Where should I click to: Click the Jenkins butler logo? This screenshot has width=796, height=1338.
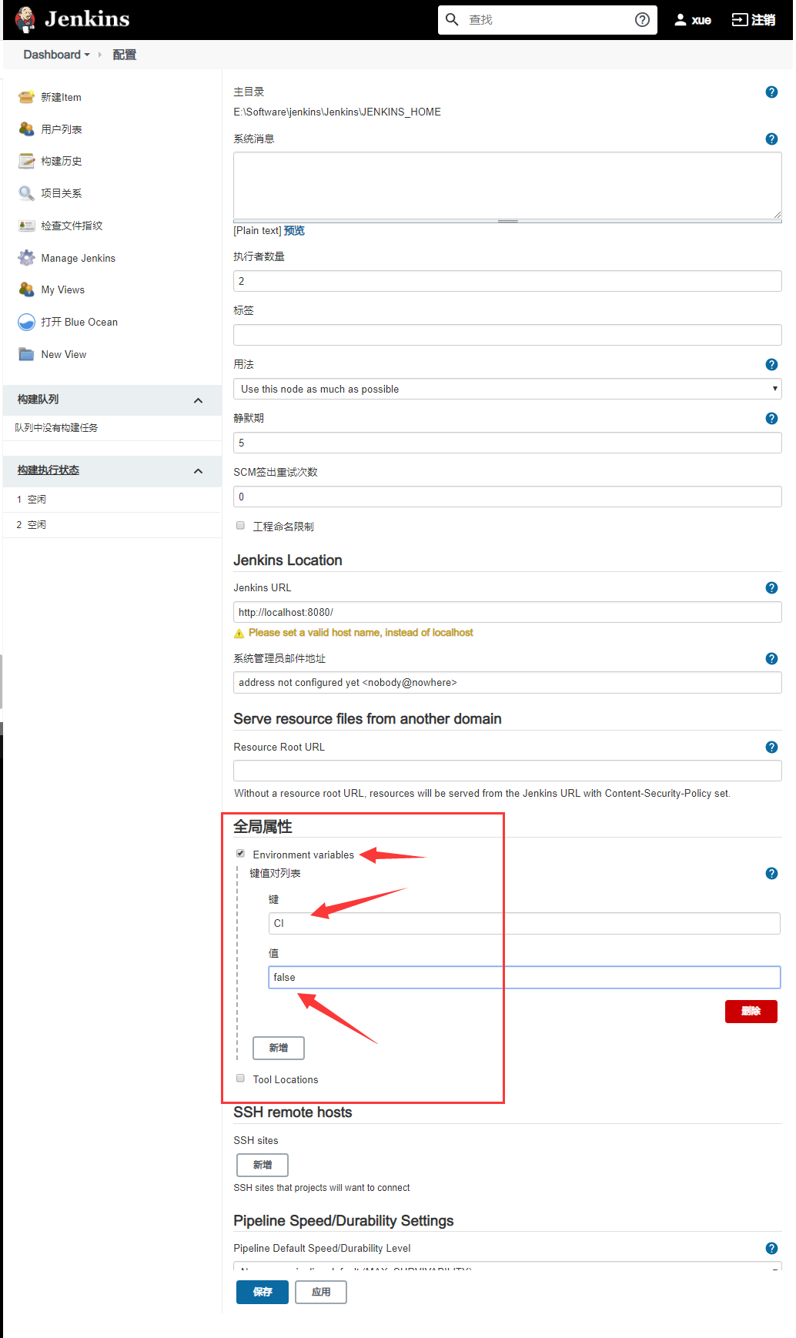(25, 19)
